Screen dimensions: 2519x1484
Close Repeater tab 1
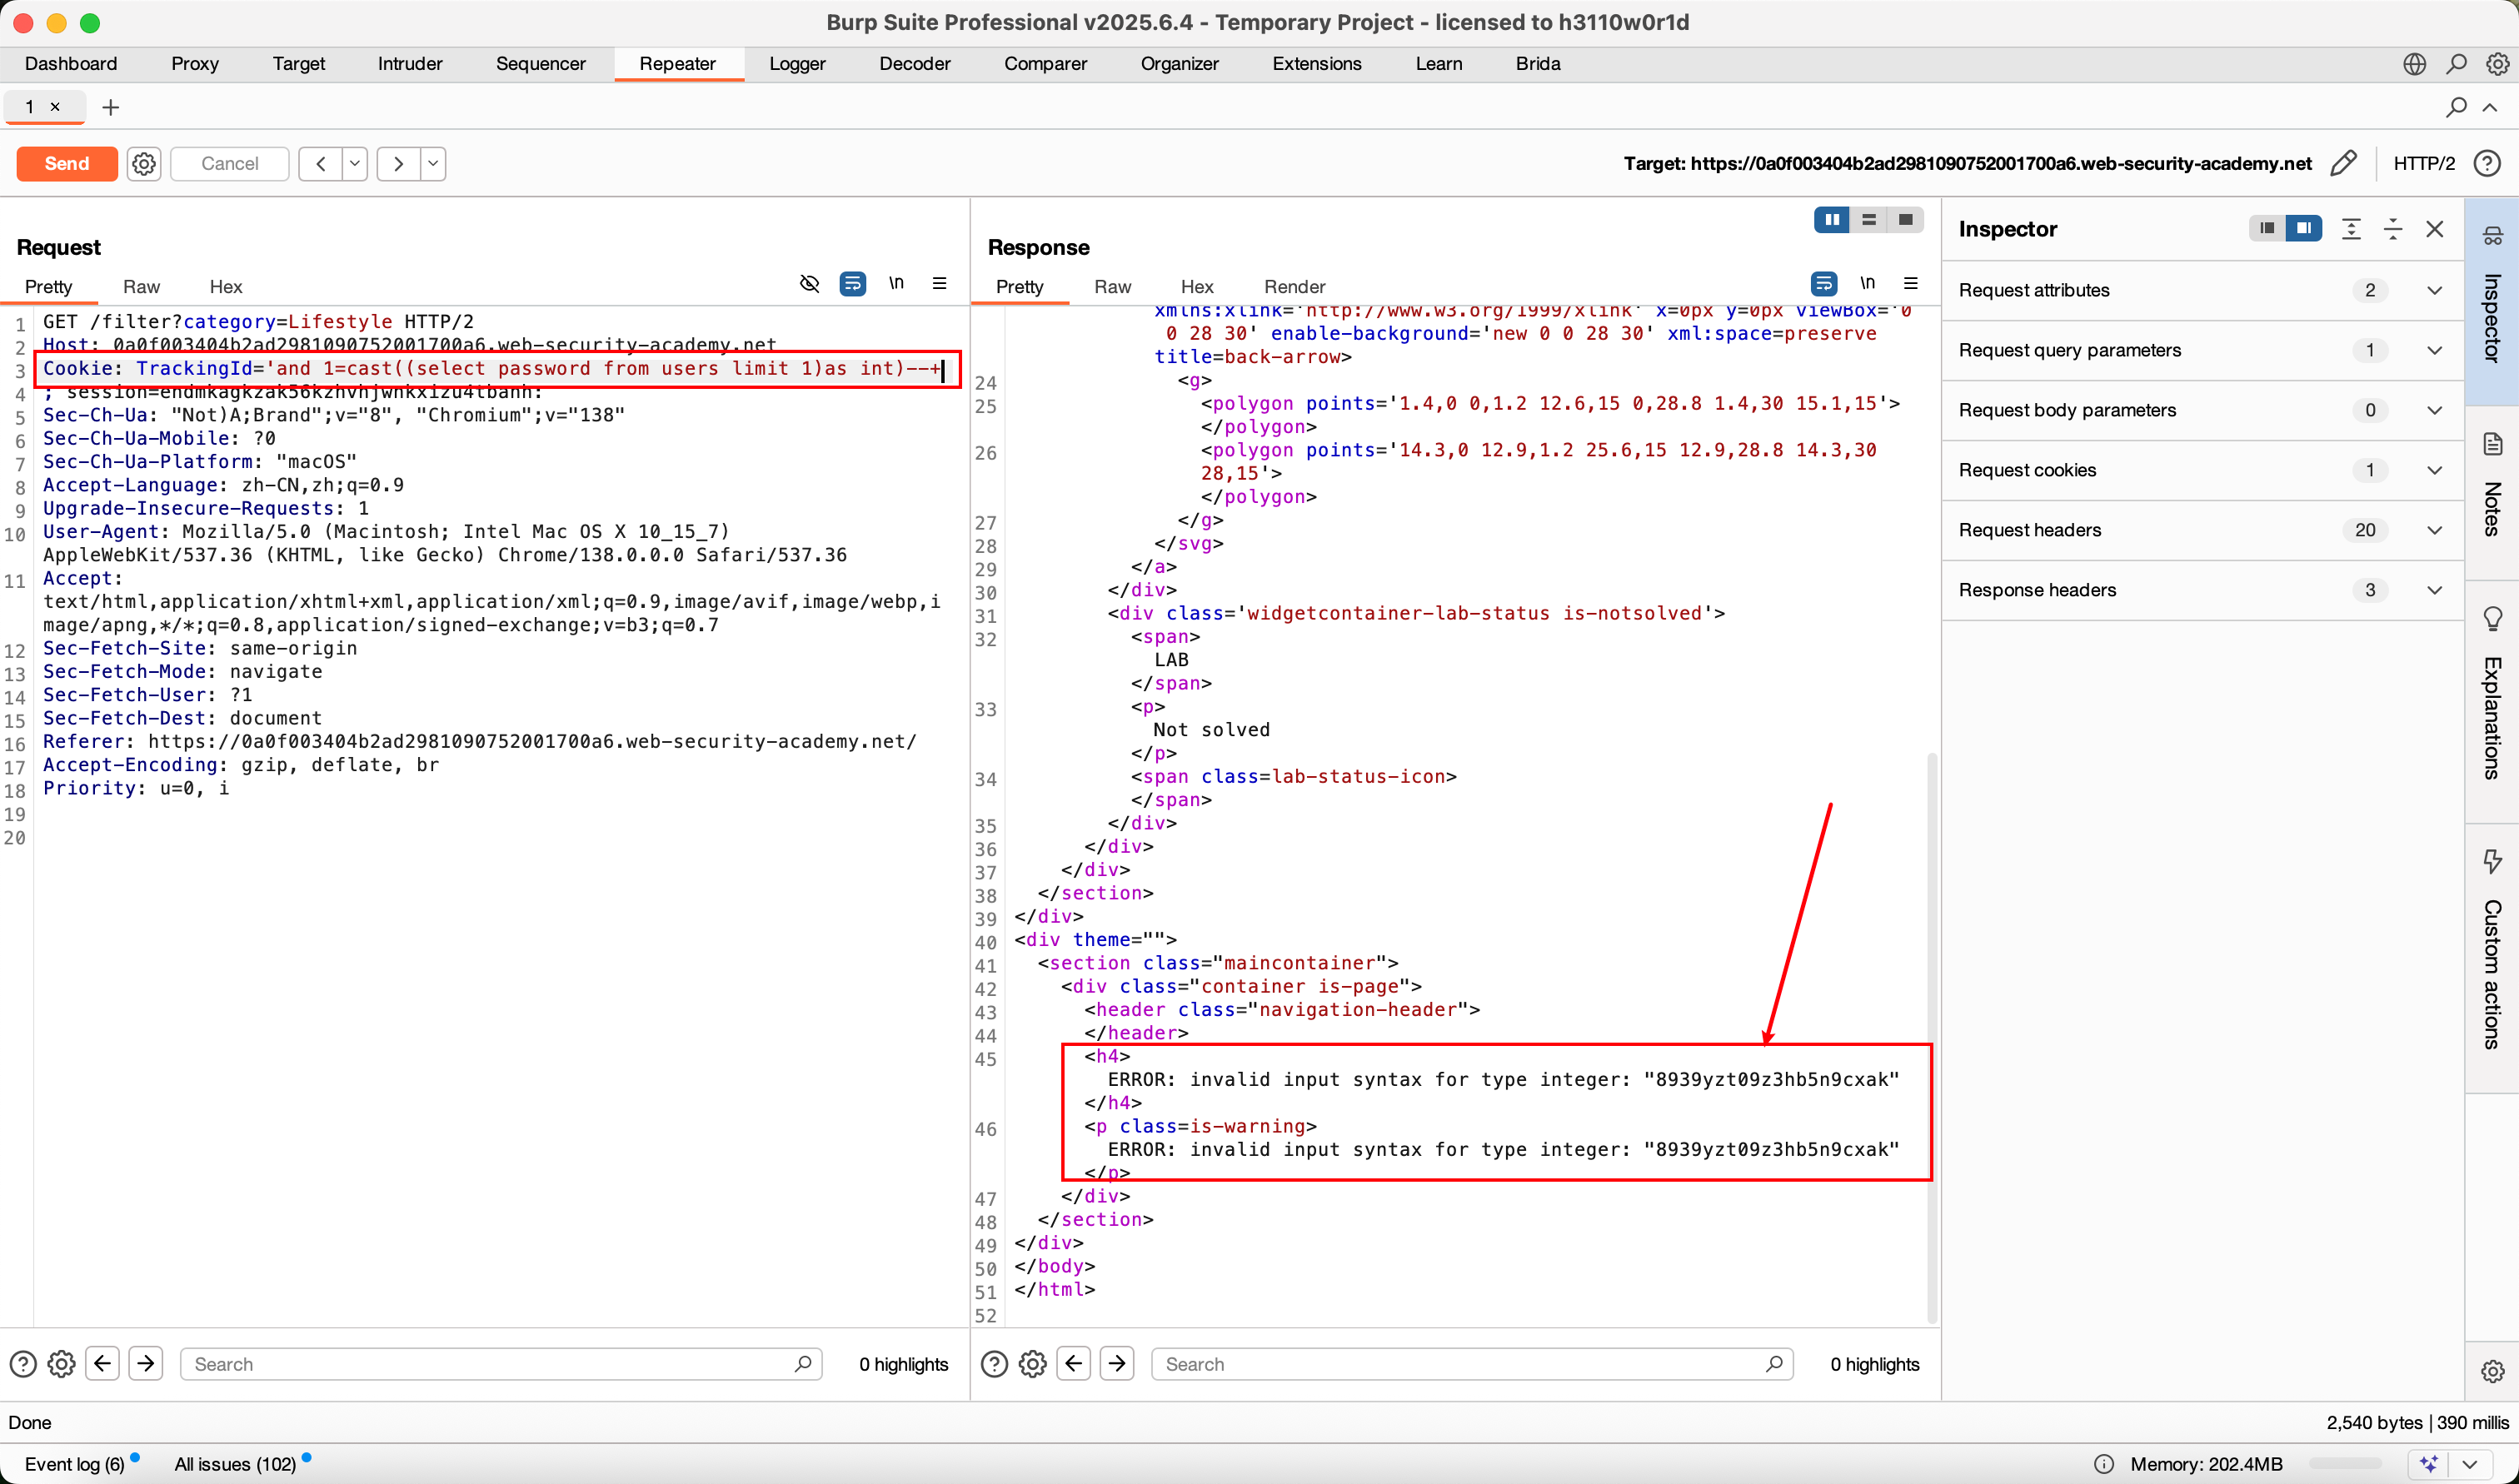55,107
